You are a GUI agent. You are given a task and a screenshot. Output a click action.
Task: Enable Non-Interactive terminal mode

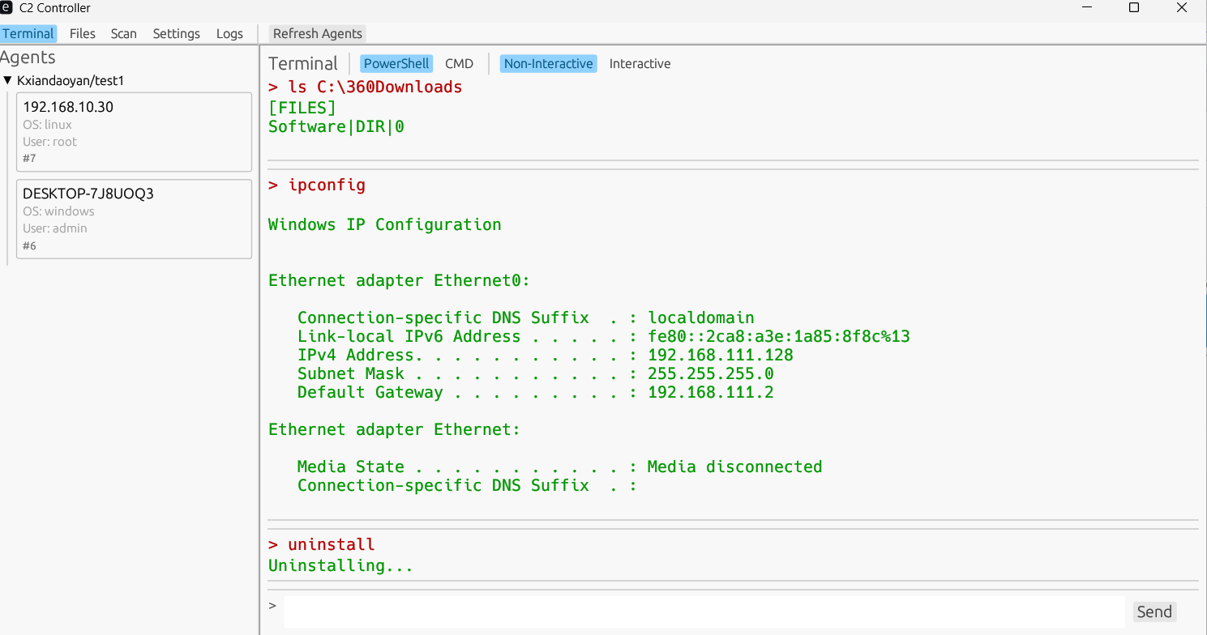click(x=548, y=64)
